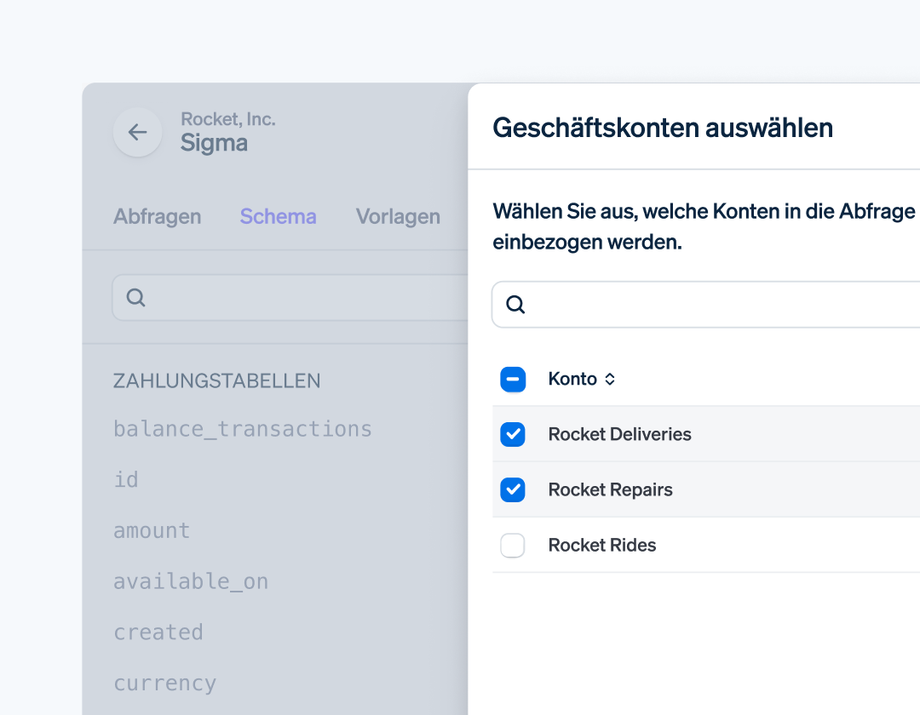Click the Rocket Rides account name

click(602, 545)
